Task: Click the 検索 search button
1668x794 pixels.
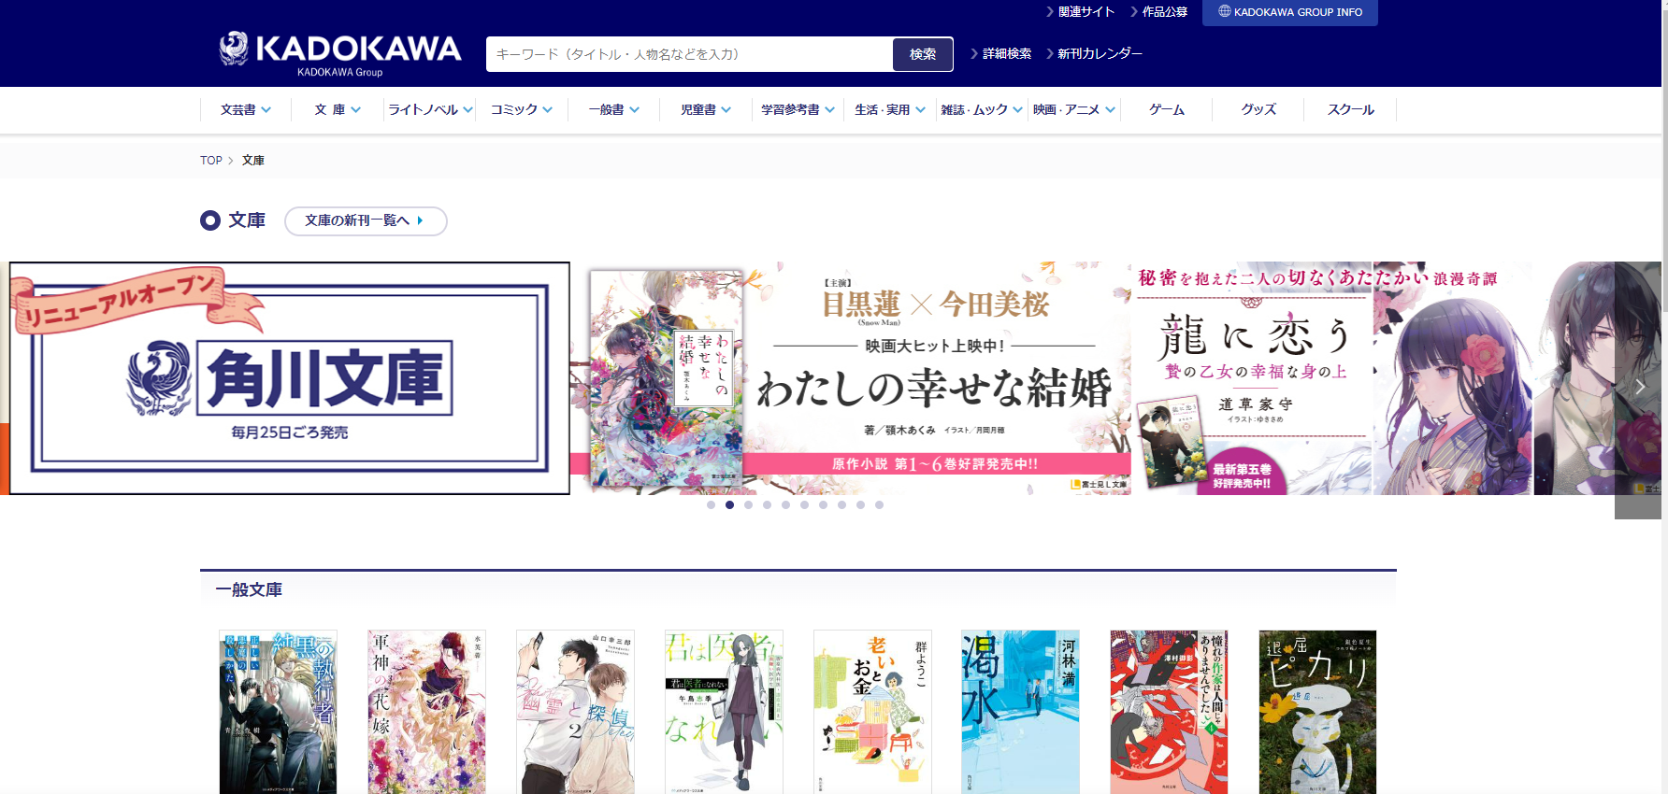Action: point(923,54)
